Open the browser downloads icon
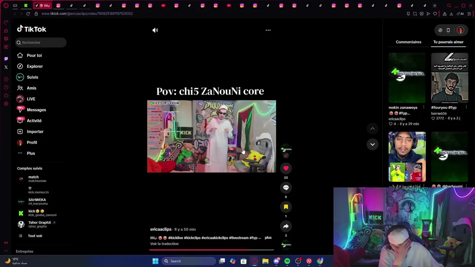 451,14
